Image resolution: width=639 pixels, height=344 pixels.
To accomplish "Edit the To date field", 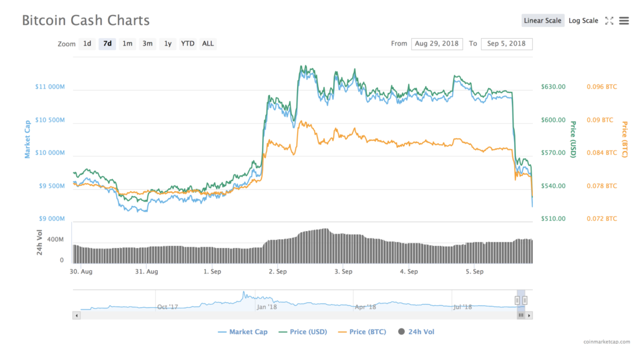I will (x=506, y=44).
